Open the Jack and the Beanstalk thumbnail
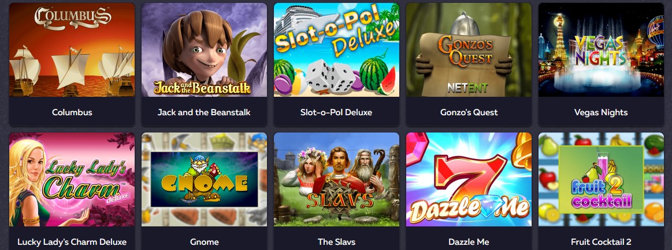Image resolution: width=672 pixels, height=250 pixels. pos(204,50)
